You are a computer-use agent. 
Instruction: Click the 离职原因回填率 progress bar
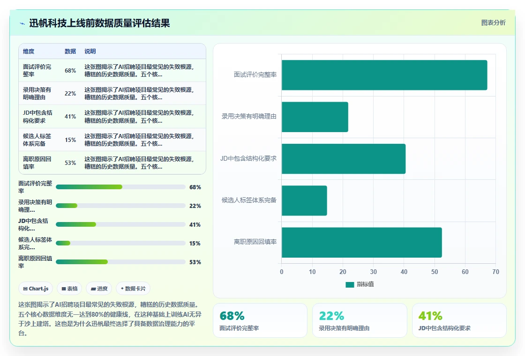pos(120,262)
